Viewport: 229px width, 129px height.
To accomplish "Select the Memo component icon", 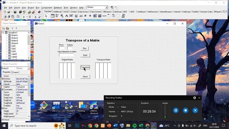I will point(76,16).
